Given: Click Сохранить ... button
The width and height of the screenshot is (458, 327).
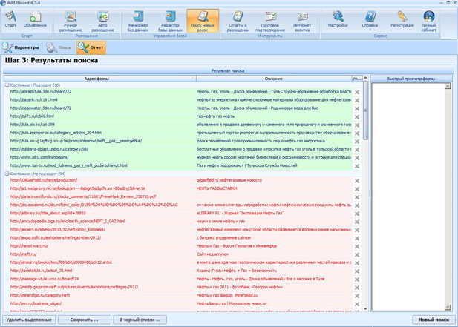Looking at the screenshot, I should click(85, 320).
